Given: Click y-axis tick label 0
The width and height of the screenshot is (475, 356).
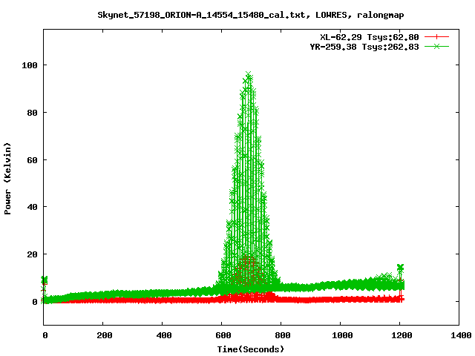Looking at the screenshot, I should [35, 302].
